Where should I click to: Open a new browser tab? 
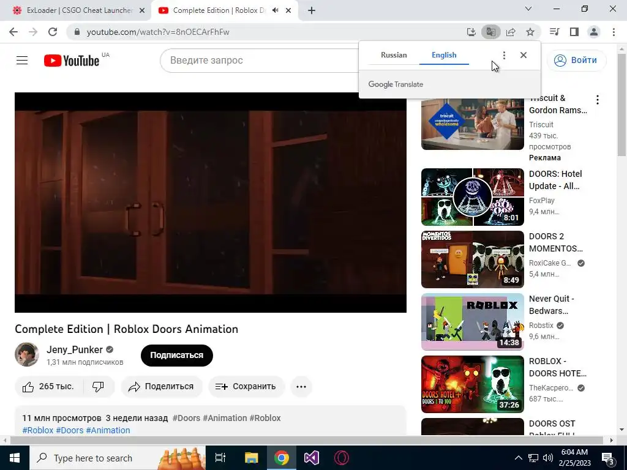tap(312, 10)
